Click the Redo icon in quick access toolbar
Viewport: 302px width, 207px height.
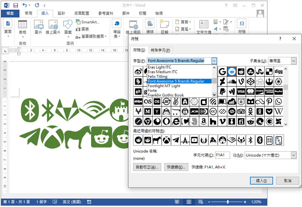click(x=37, y=5)
